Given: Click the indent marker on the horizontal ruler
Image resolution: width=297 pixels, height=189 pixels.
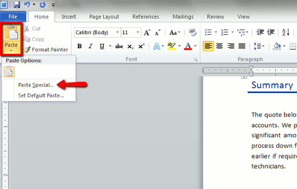Looking at the screenshot, I should (x=251, y=71).
